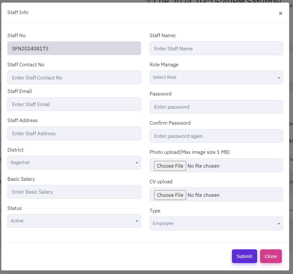293x274 pixels.
Task: Focus the Confirm Password field
Action: (216, 136)
